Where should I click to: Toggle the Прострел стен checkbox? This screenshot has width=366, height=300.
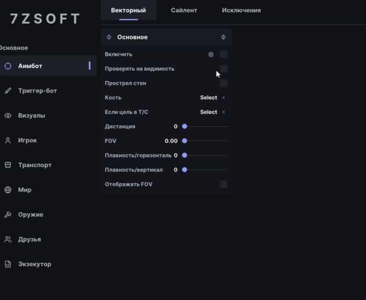click(223, 83)
